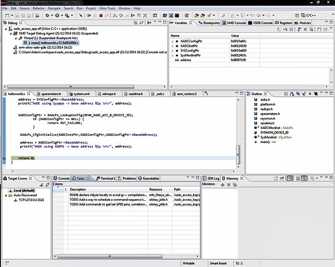Click the Debug bug icon in toolbar
The image size is (335, 267).
tap(47, 16)
